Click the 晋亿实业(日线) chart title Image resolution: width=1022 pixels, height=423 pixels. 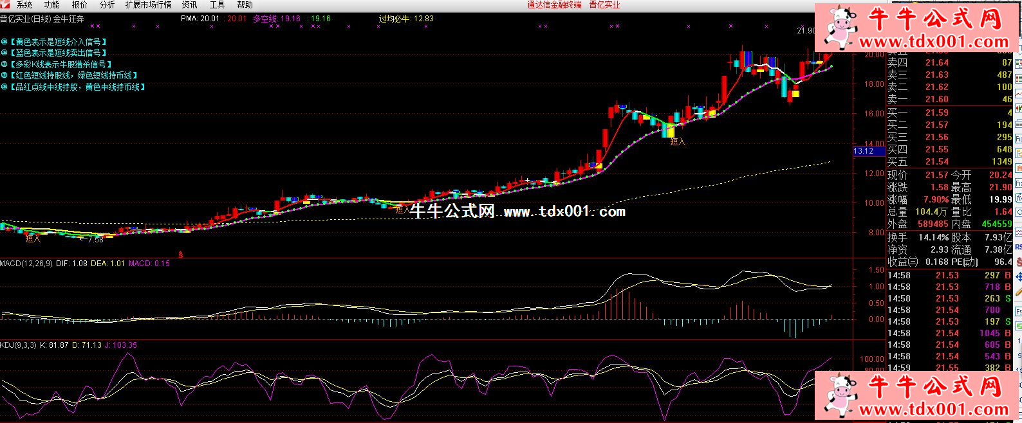tap(26, 19)
